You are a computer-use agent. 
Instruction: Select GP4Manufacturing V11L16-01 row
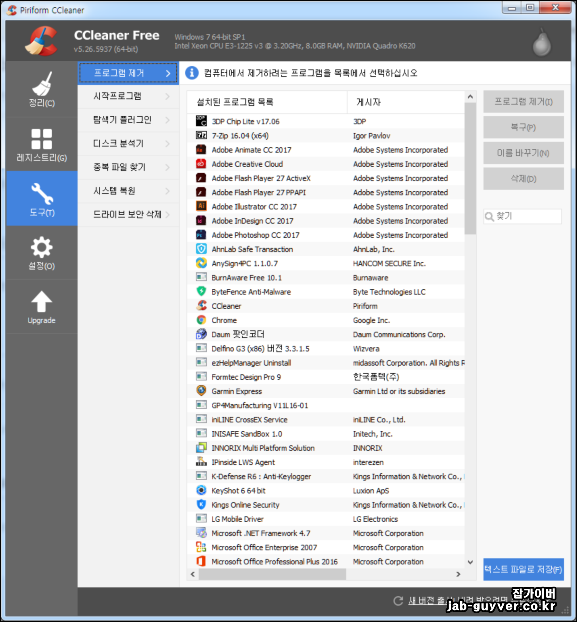(x=326, y=405)
